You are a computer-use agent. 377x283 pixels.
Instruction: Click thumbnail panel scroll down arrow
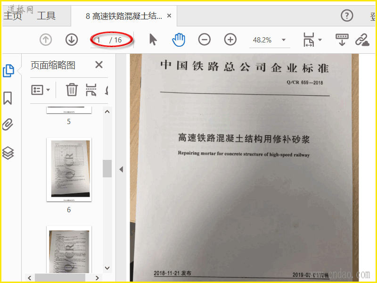coord(107,268)
